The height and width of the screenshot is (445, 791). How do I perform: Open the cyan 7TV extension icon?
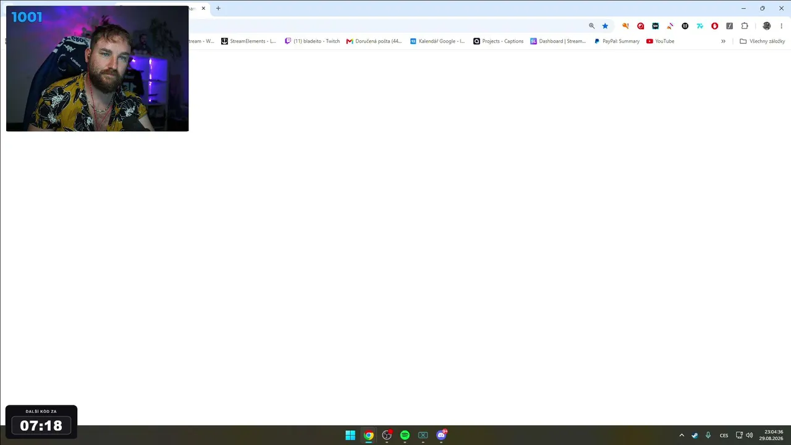[700, 26]
